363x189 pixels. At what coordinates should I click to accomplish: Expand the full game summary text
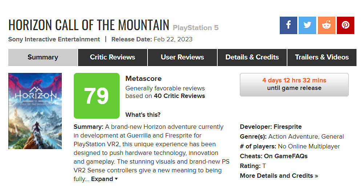click(104, 179)
